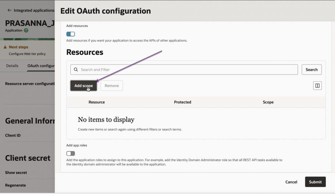Submit the OAuth configuration
335x194 pixels.
pos(315,182)
